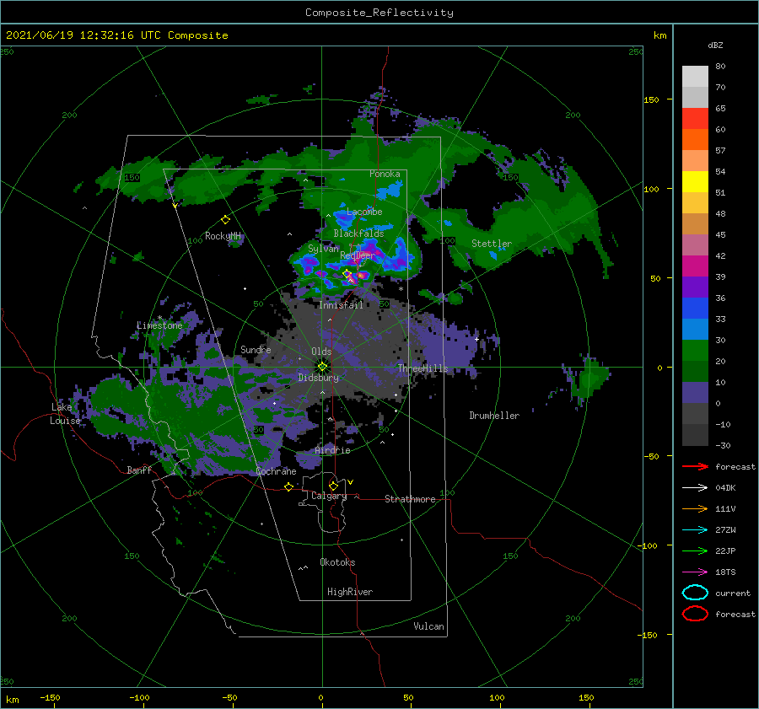Click the isolated green echo east of Drumheller
The image size is (759, 709).
pos(590,378)
